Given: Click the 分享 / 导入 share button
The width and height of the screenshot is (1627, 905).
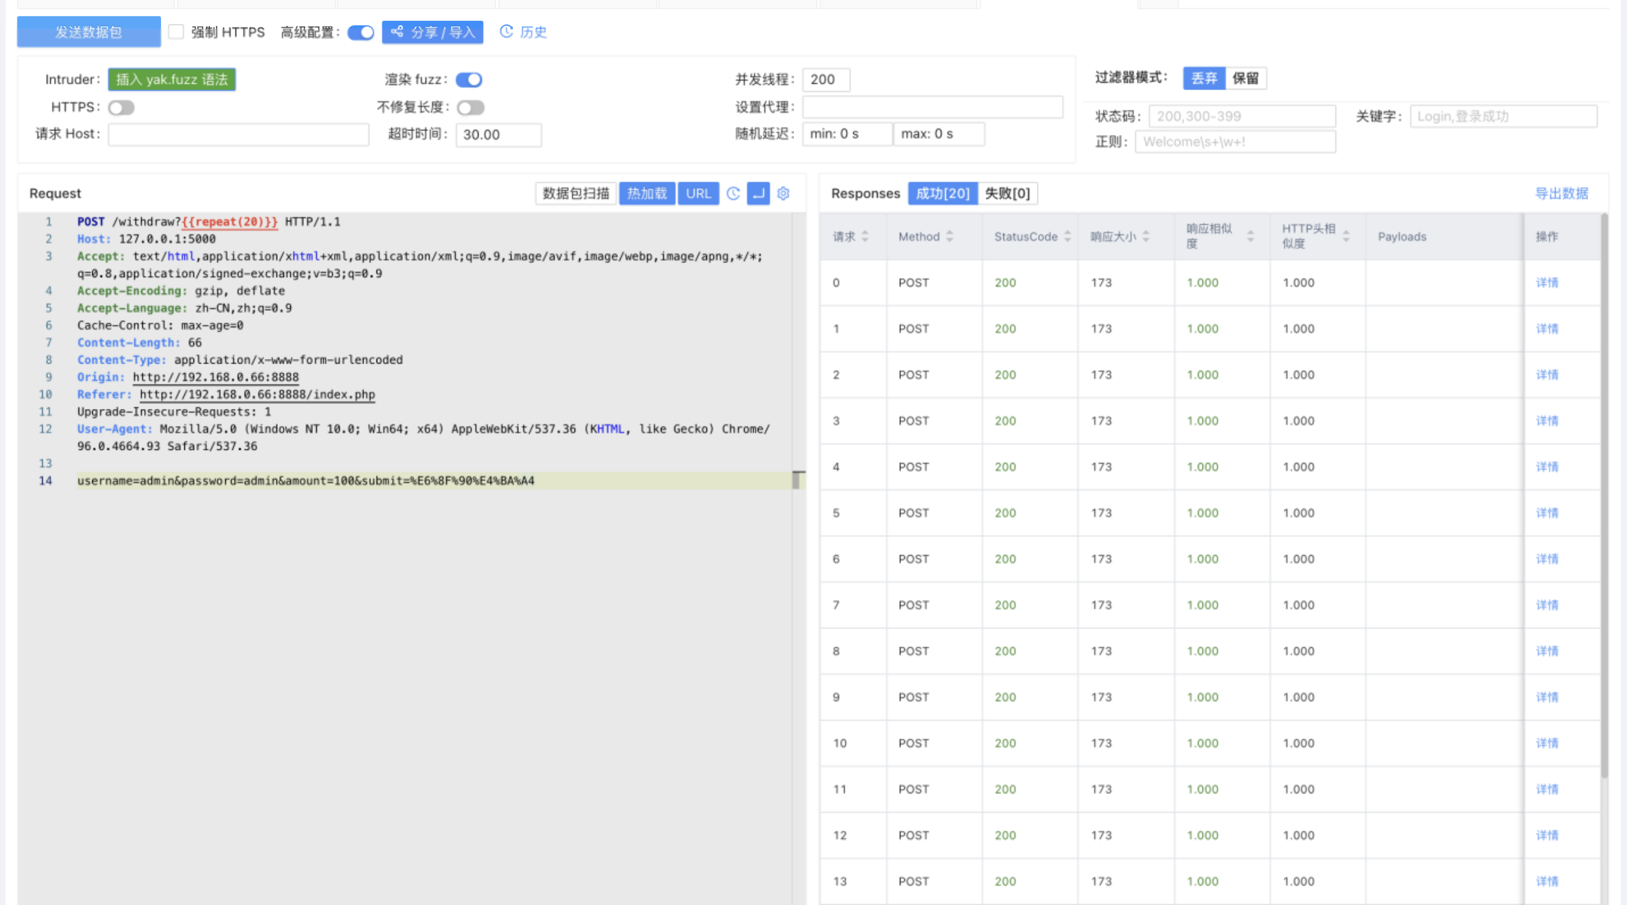Looking at the screenshot, I should [x=432, y=32].
